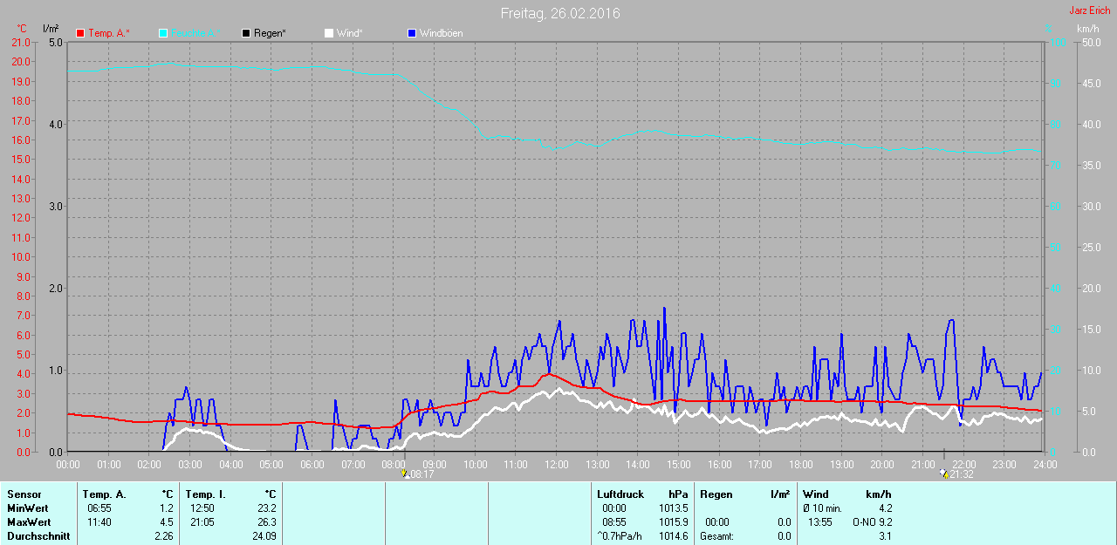Image resolution: width=1117 pixels, height=545 pixels.
Task: Click the 'Temp. I.' table column header
Action: (x=205, y=494)
